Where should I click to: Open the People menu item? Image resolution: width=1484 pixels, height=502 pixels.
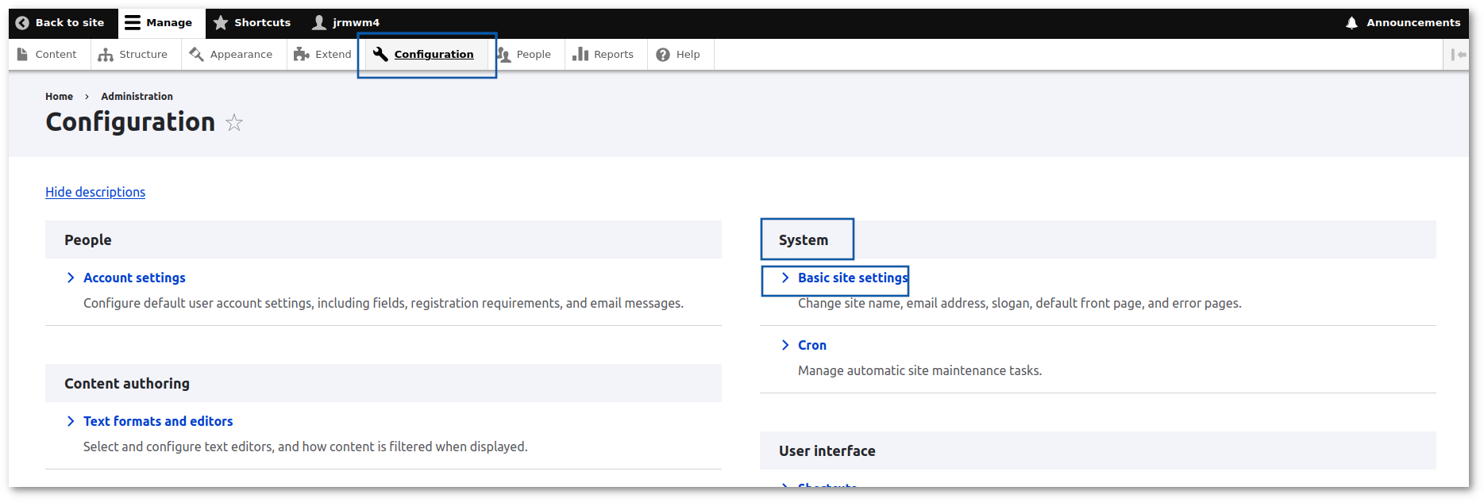click(x=524, y=55)
